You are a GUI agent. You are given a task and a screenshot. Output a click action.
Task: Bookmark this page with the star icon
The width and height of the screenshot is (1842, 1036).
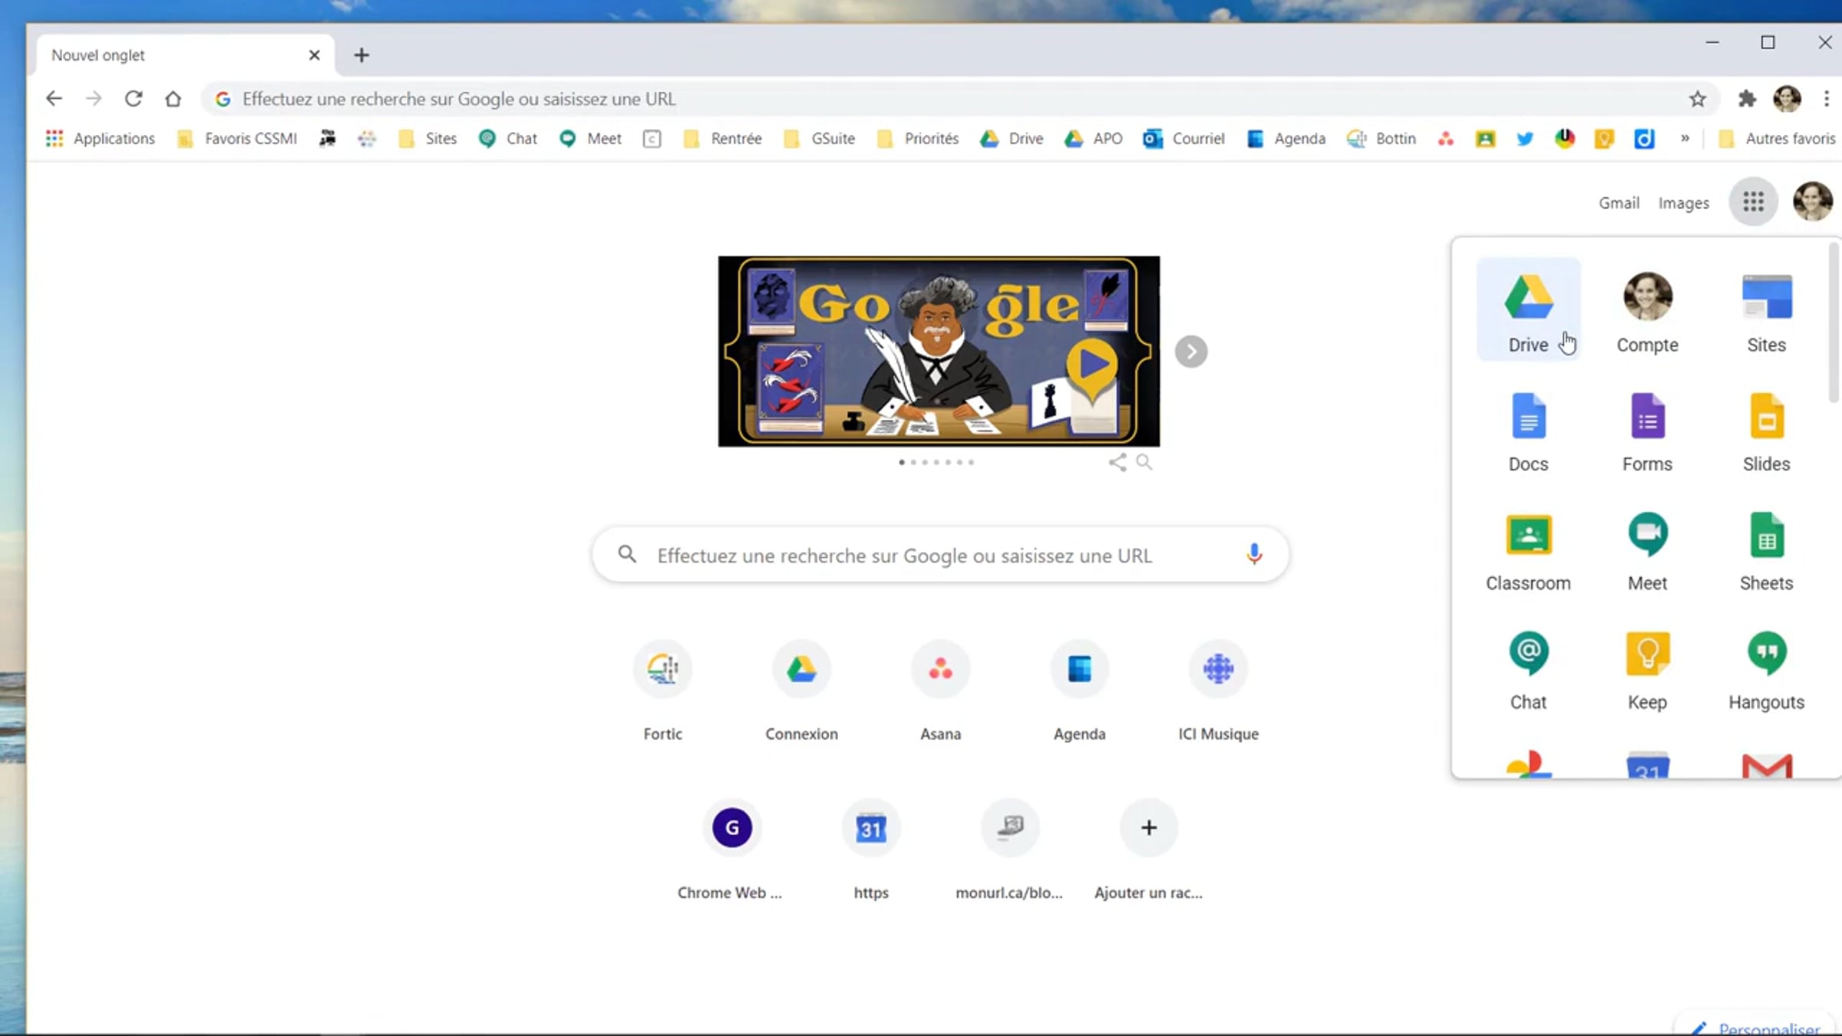pyautogui.click(x=1697, y=98)
